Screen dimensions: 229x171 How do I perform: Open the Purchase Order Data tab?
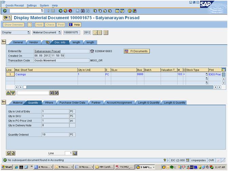tap(72, 102)
